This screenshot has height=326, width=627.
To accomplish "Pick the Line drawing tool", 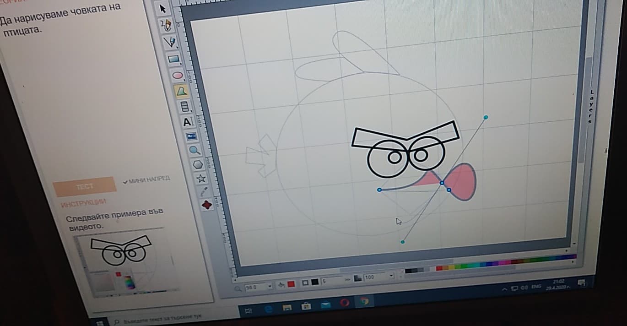I will [170, 42].
